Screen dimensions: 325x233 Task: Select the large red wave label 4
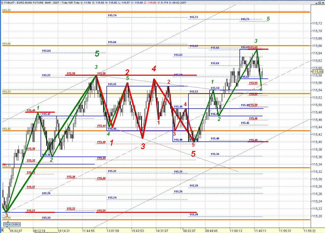pyautogui.click(x=154, y=68)
